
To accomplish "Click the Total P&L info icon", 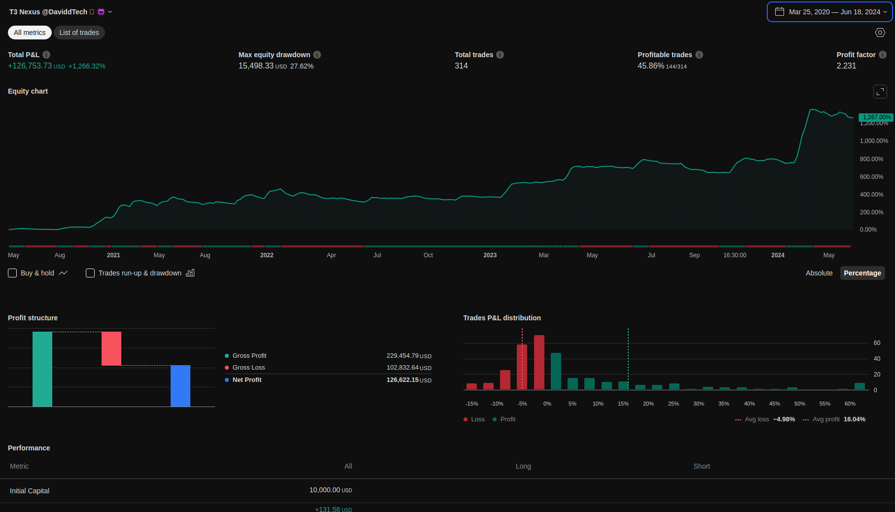I will click(46, 55).
